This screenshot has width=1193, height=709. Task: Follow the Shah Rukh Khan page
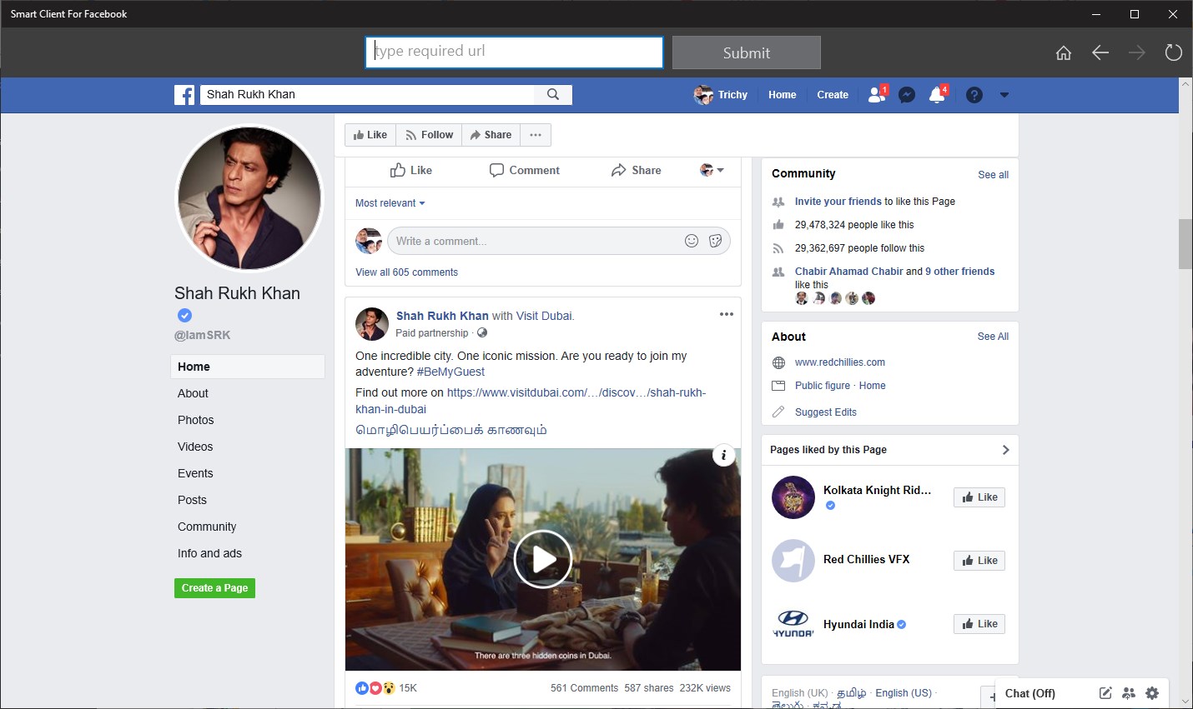click(429, 135)
